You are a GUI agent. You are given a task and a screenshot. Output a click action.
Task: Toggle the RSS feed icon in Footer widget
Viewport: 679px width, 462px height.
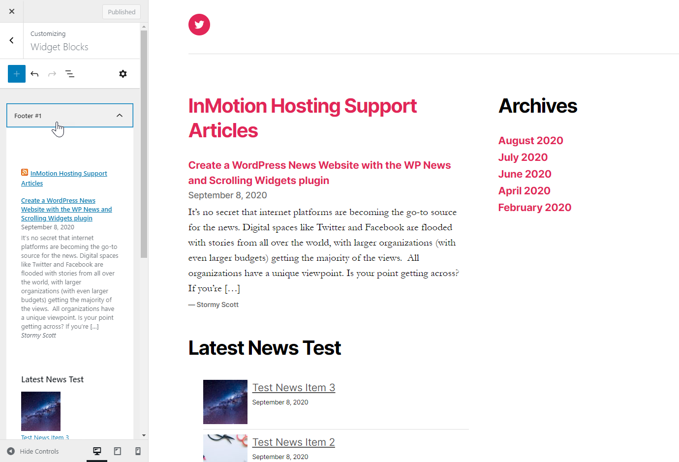click(25, 172)
